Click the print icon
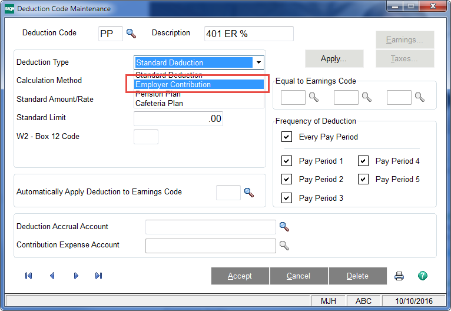Viewport: 451px width, 311px height. click(399, 276)
